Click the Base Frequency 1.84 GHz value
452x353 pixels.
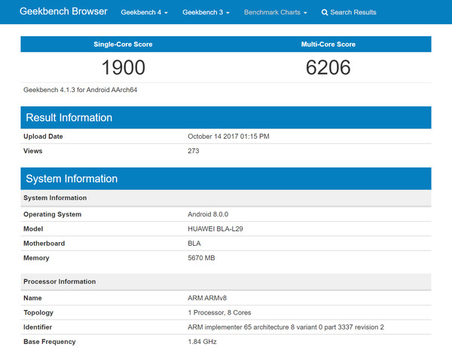tap(202, 342)
